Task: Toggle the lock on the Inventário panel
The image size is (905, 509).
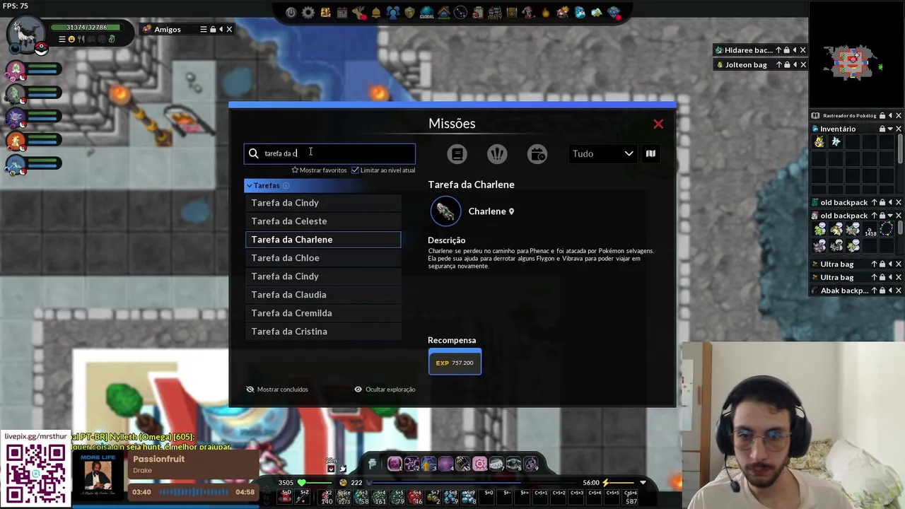Action: (882, 129)
